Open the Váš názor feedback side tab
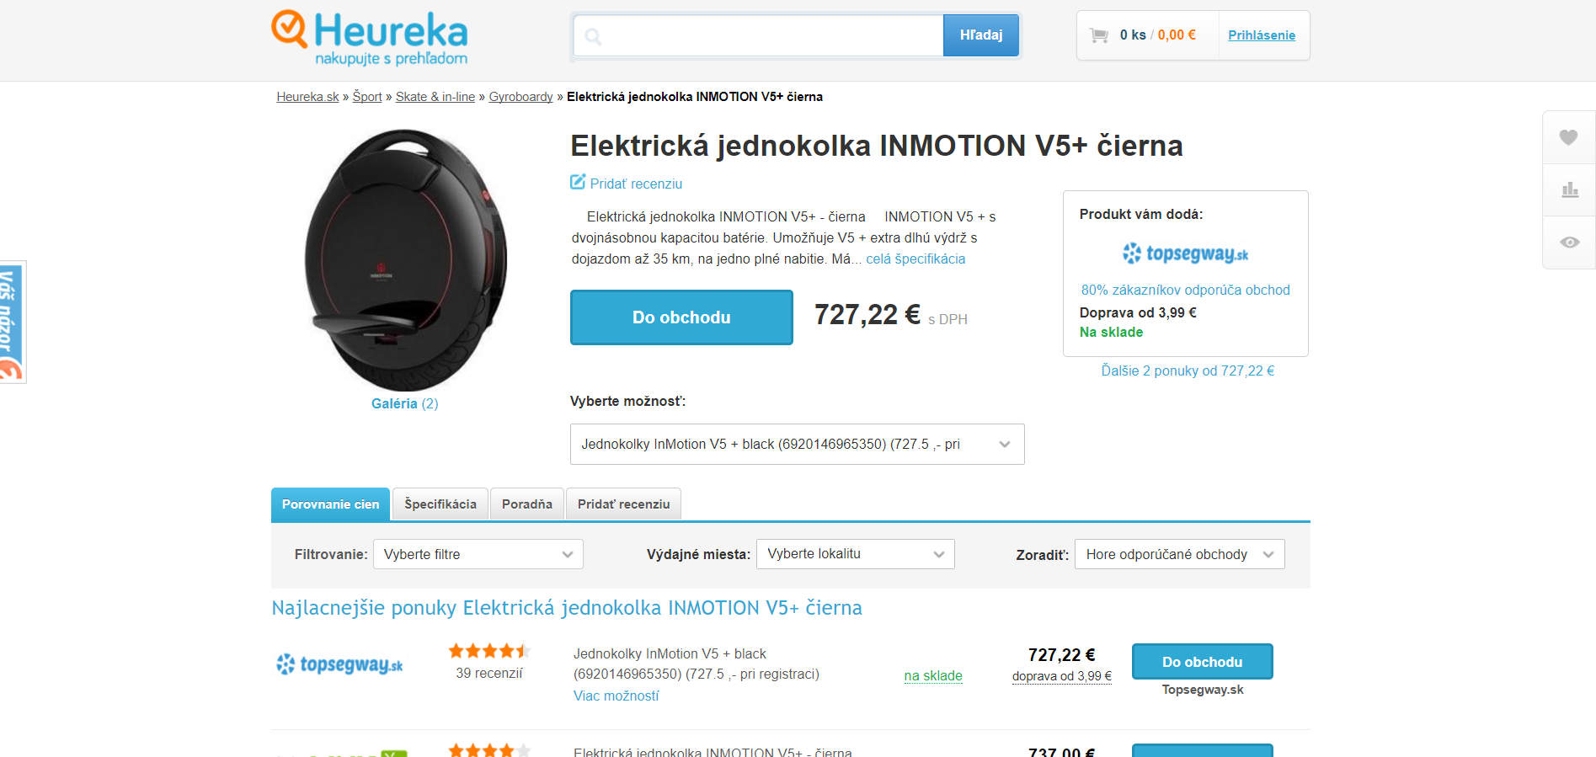 point(13,323)
